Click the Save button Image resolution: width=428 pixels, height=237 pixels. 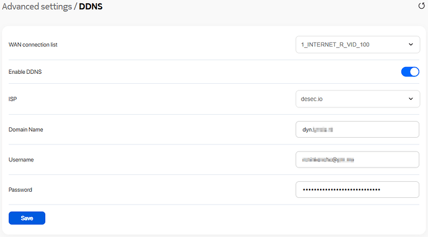pos(27,218)
